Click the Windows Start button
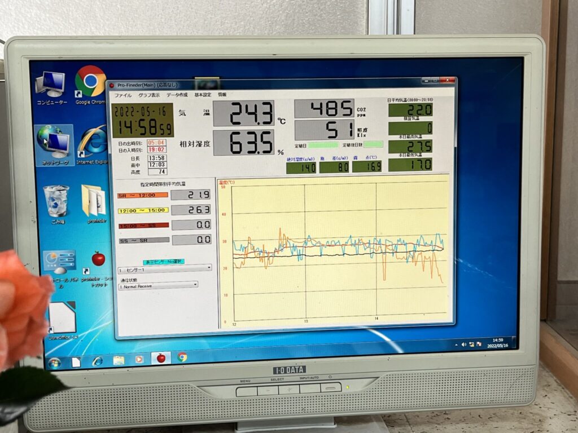Viewport: 578px width, 433px height. [x=55, y=362]
